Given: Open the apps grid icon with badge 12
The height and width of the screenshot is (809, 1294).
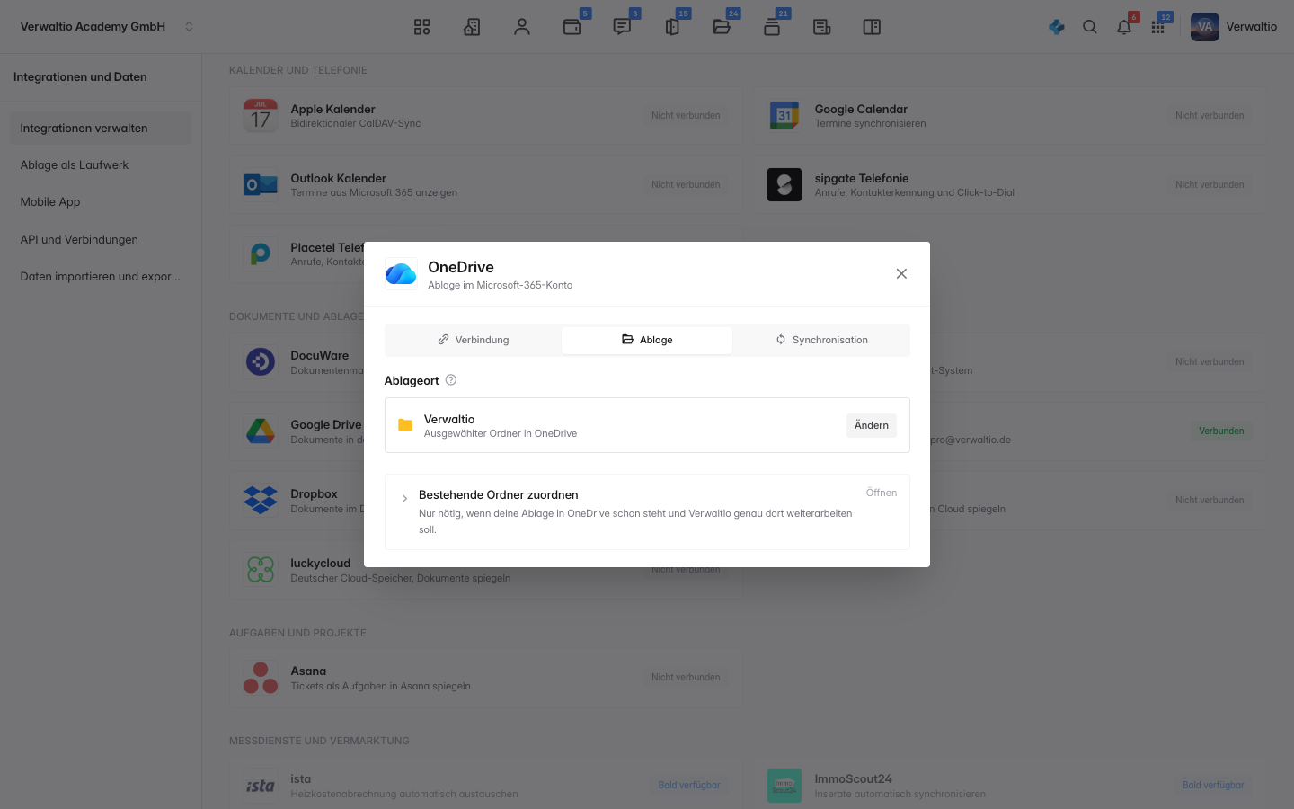Looking at the screenshot, I should click(x=1158, y=27).
